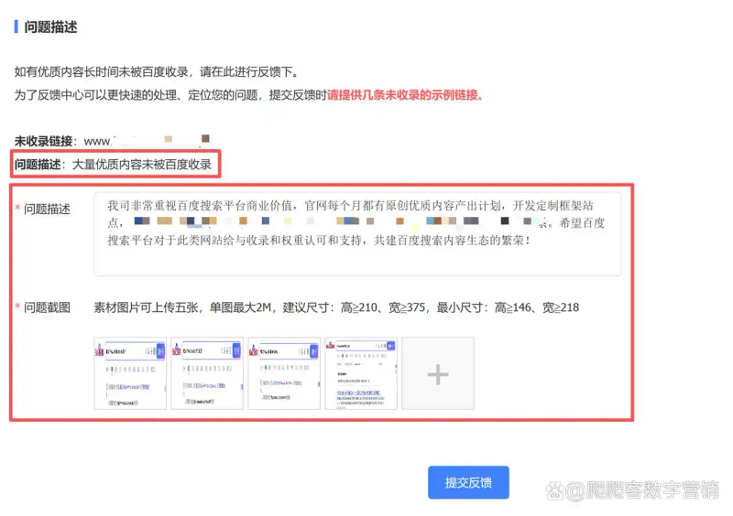Open the third uploaded screenshot thumbnail
733x516 pixels.
click(x=284, y=373)
